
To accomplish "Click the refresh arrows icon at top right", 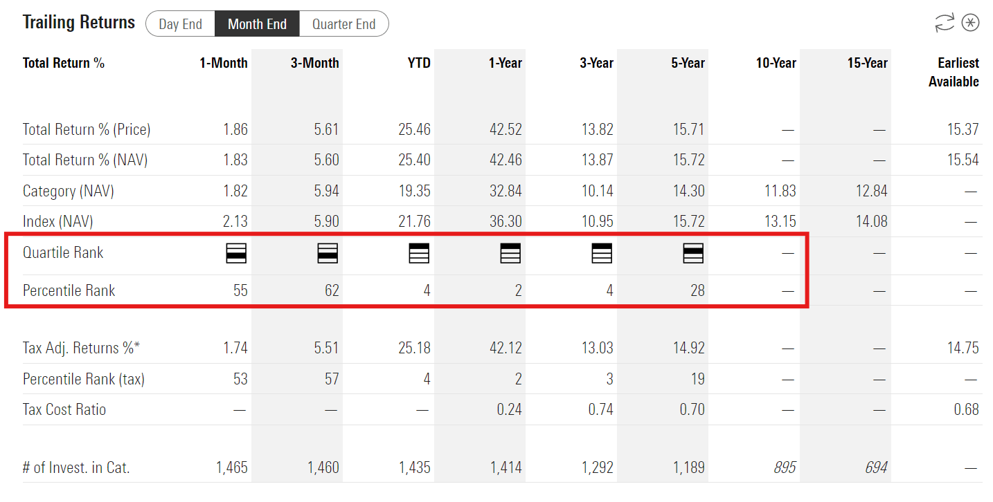I will click(x=945, y=23).
